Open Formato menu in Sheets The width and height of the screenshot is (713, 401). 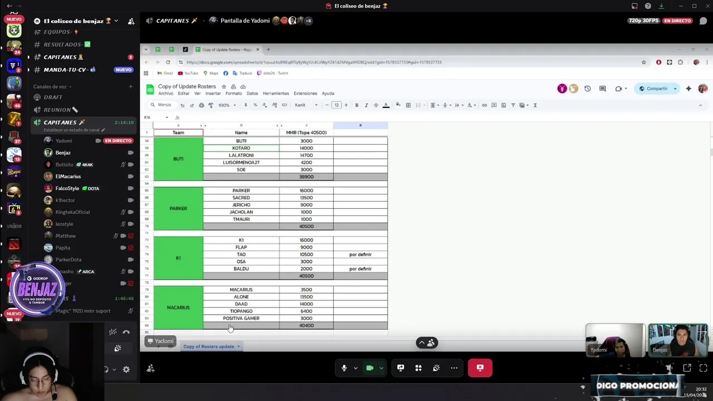click(x=233, y=94)
